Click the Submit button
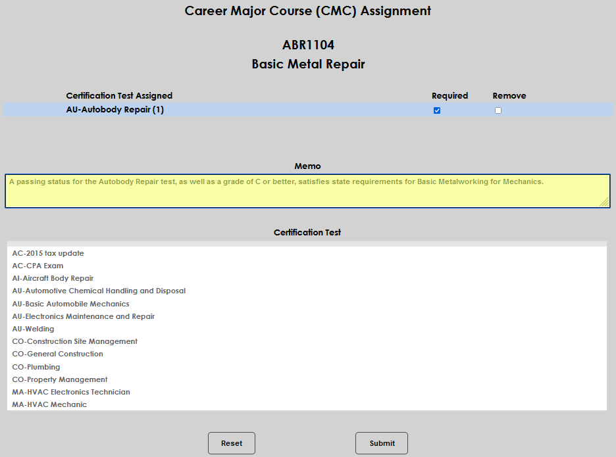Viewport: 616px width, 457px height. click(381, 443)
